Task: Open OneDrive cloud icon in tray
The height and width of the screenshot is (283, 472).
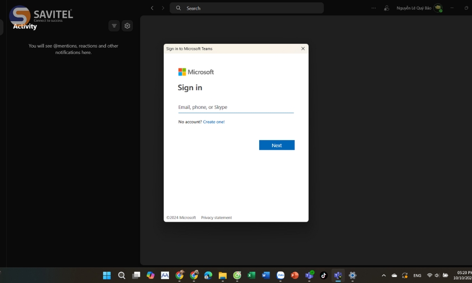Action: pos(394,275)
